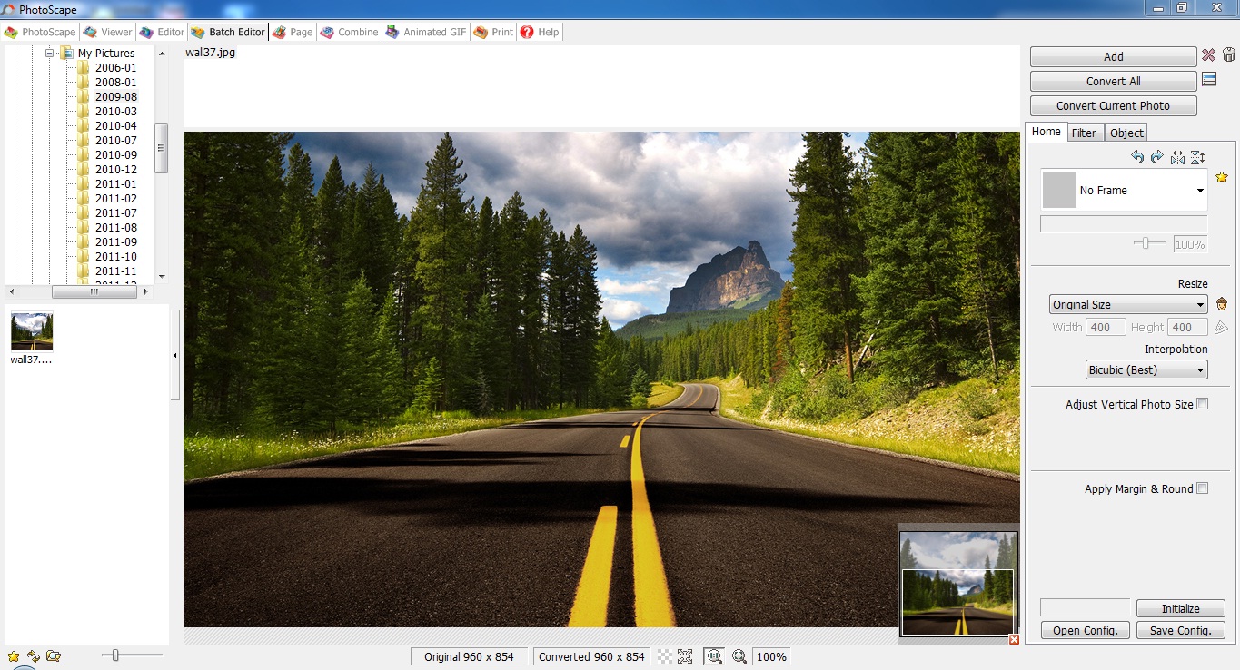Open the settings icon beside Convert All

(x=1209, y=80)
